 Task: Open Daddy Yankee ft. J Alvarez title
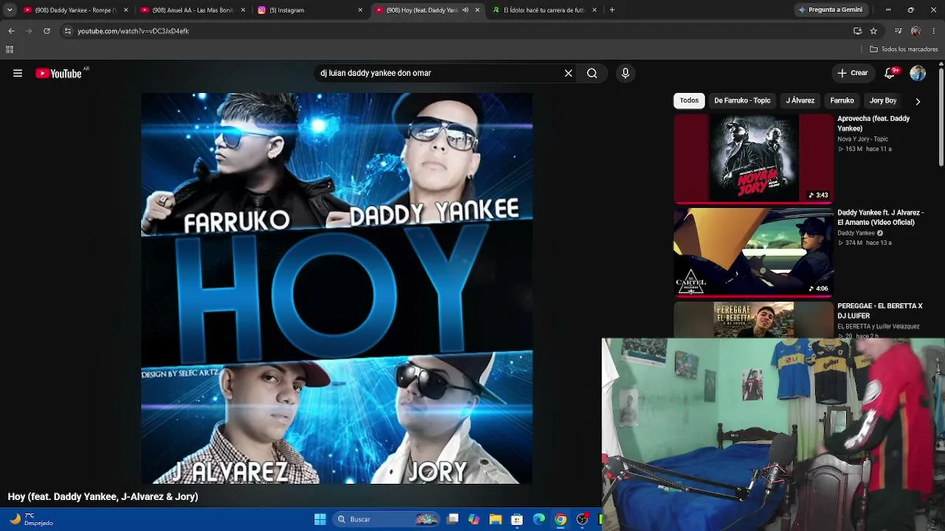click(x=881, y=218)
